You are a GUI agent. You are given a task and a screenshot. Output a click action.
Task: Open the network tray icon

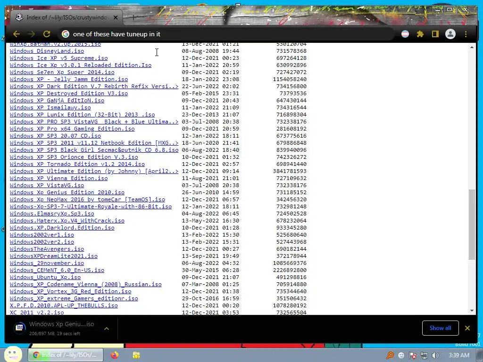pos(424,355)
